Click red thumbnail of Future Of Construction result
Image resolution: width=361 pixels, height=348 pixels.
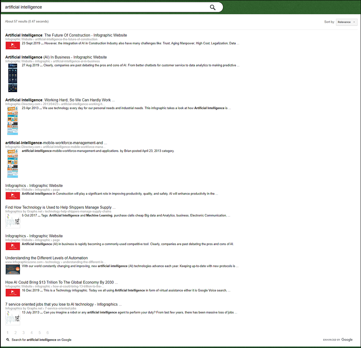(x=13, y=45)
